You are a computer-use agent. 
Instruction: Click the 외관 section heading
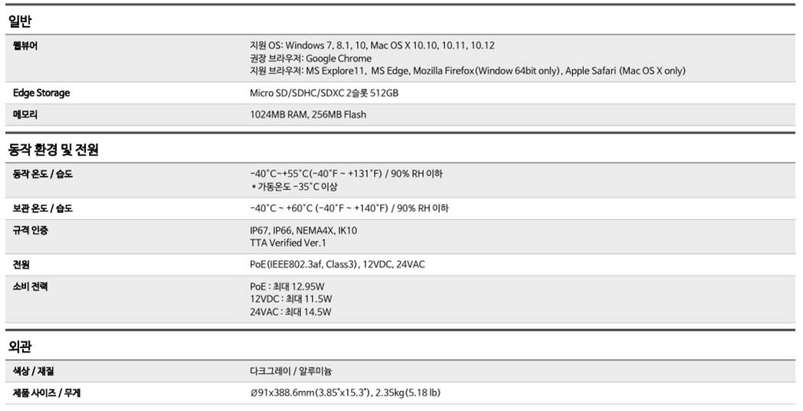tap(20, 347)
